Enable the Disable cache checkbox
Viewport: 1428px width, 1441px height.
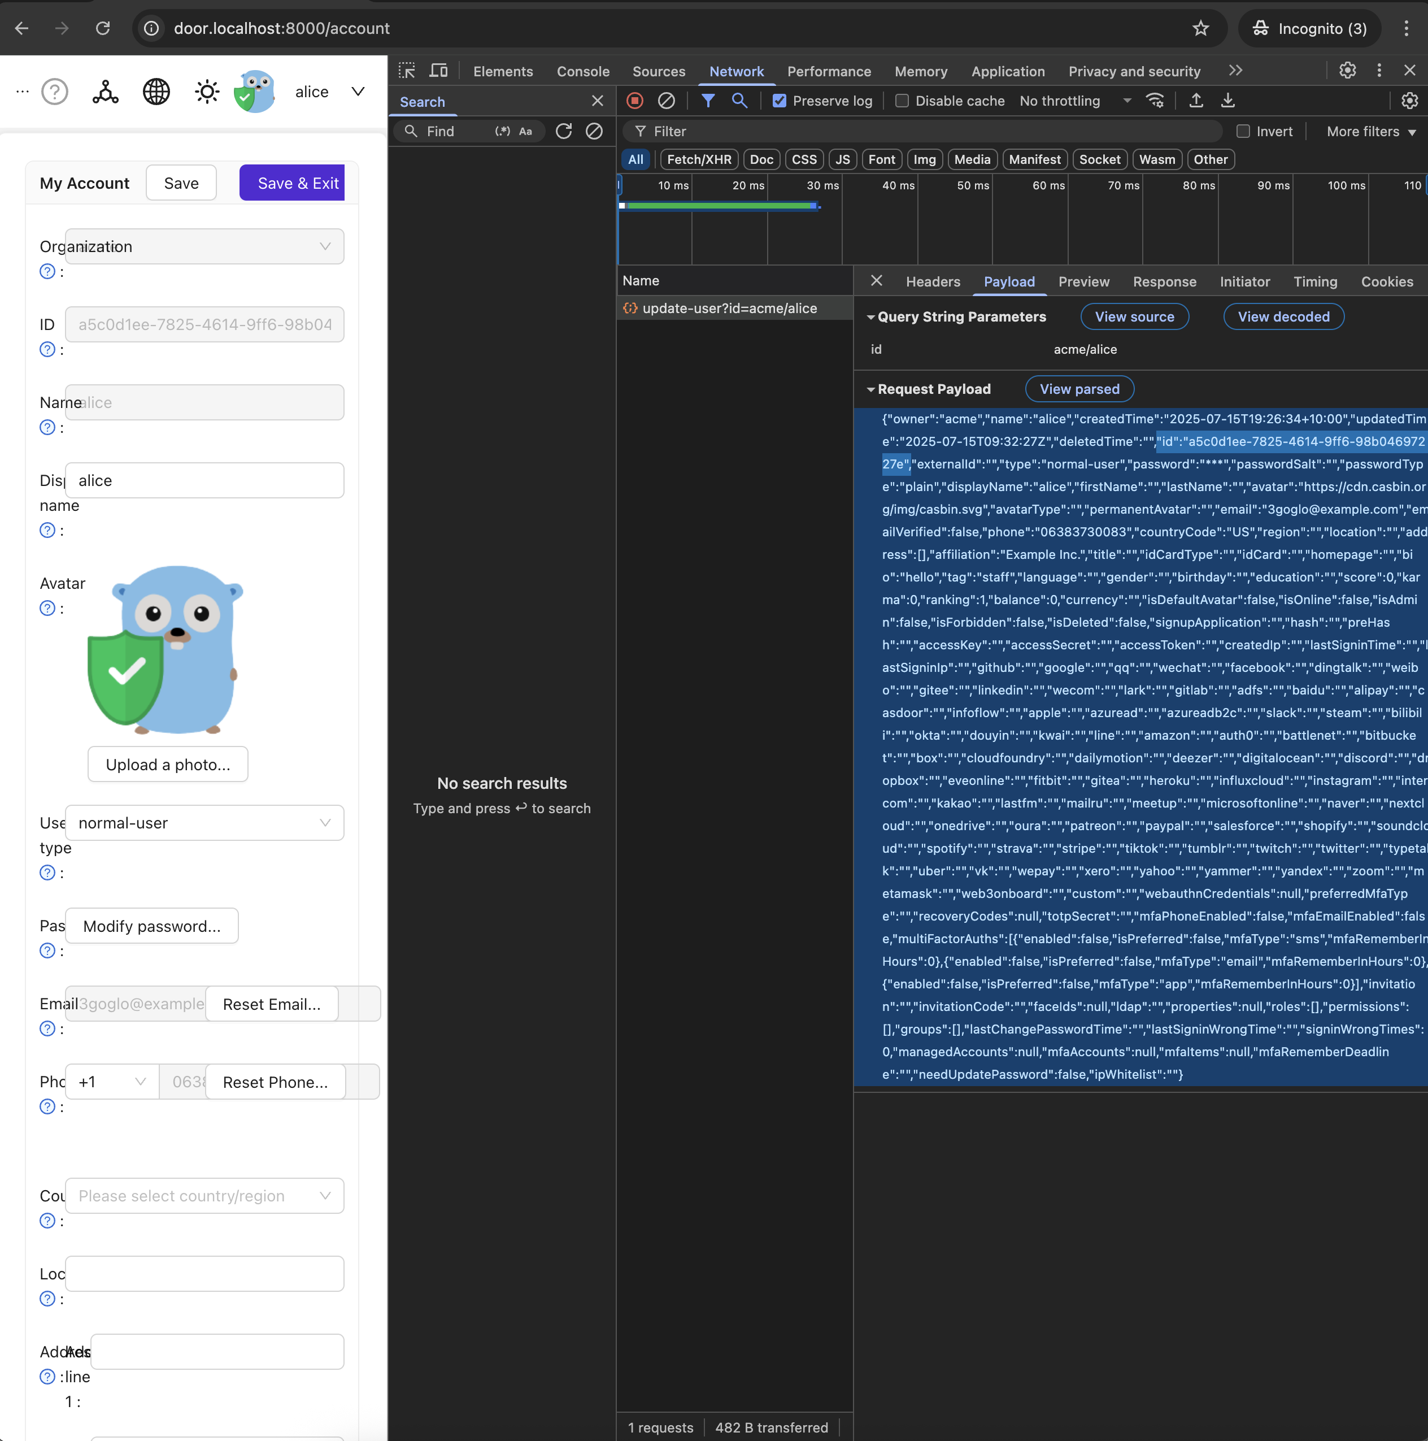[902, 101]
